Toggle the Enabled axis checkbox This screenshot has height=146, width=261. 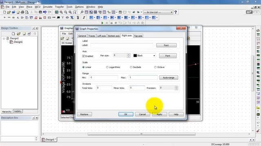coord(84,56)
